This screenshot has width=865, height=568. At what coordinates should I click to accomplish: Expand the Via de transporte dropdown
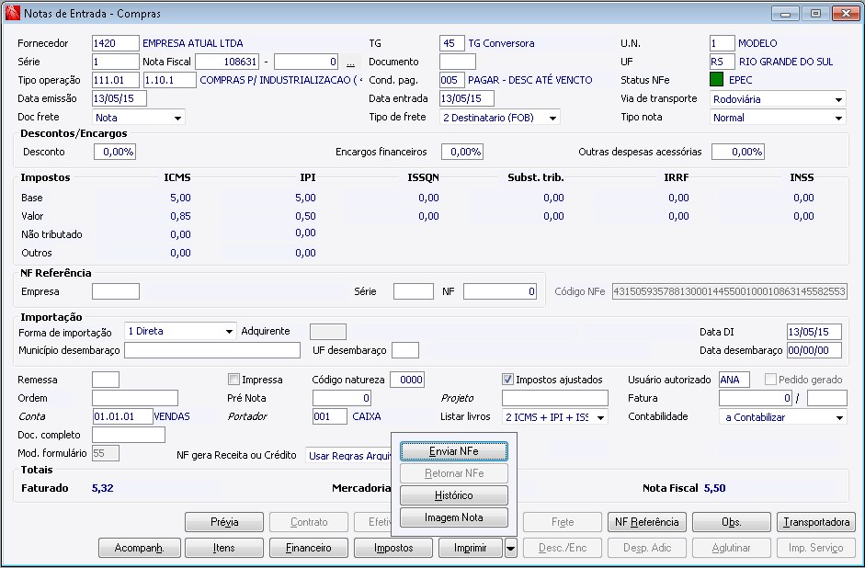pyautogui.click(x=838, y=99)
